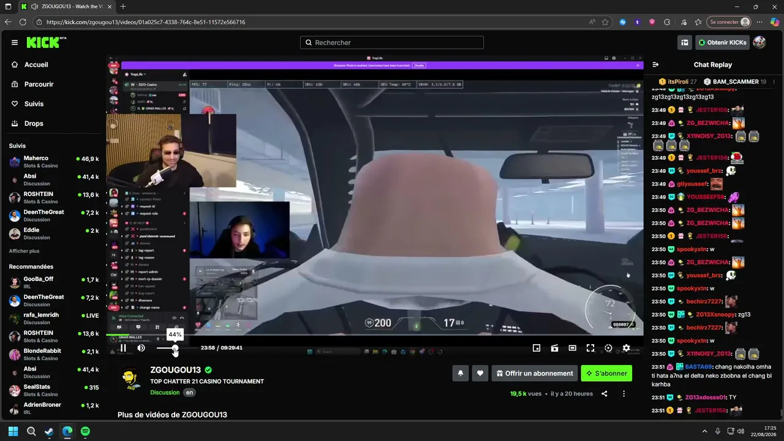The height and width of the screenshot is (441, 784).
Task: Open video player settings gear
Action: [x=626, y=348]
